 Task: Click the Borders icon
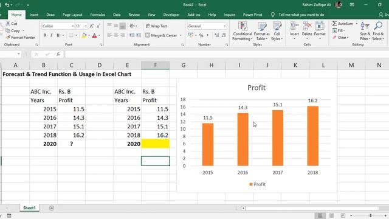pyautogui.click(x=71, y=35)
